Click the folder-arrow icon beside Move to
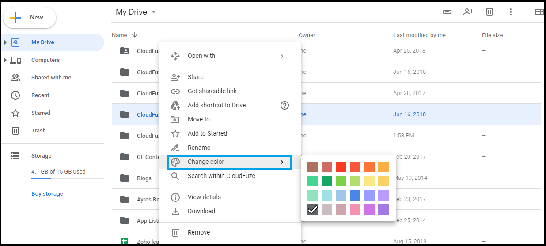 (x=175, y=119)
